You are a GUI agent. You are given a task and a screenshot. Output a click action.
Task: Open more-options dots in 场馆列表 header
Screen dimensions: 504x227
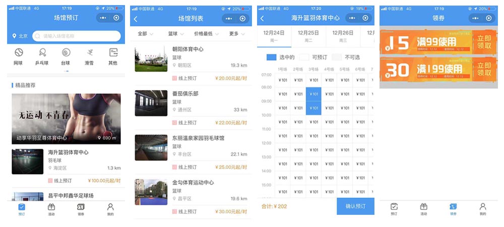click(229, 19)
